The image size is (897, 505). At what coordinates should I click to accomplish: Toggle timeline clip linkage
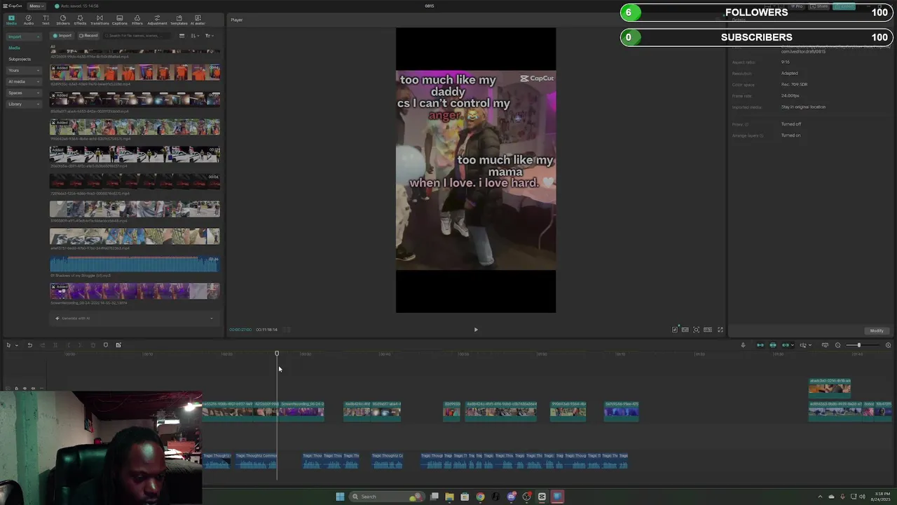pos(786,345)
